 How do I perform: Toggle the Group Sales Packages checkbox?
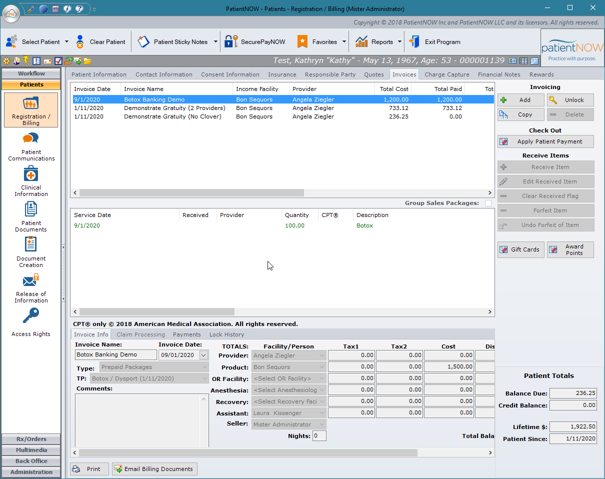coord(488,203)
